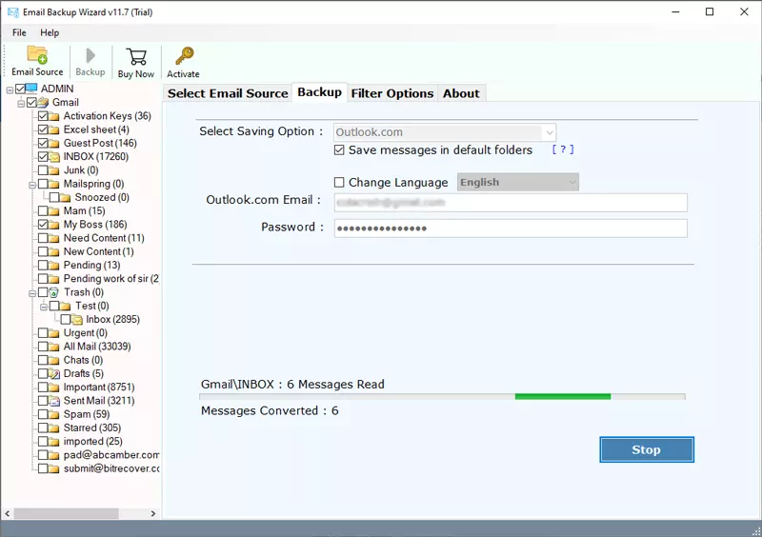Click the tree scrollbar left arrow
Image resolution: width=762 pixels, height=537 pixels.
point(8,513)
